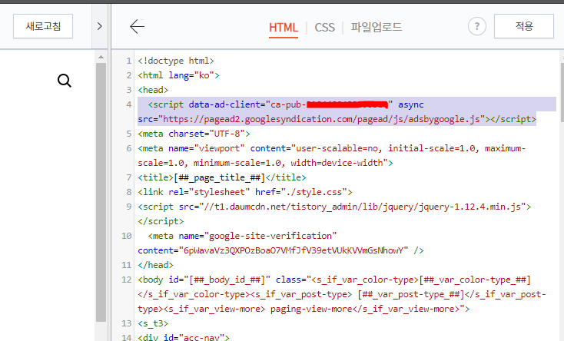Expand the panel with the right chevron
The width and height of the screenshot is (564, 341).
point(100,26)
